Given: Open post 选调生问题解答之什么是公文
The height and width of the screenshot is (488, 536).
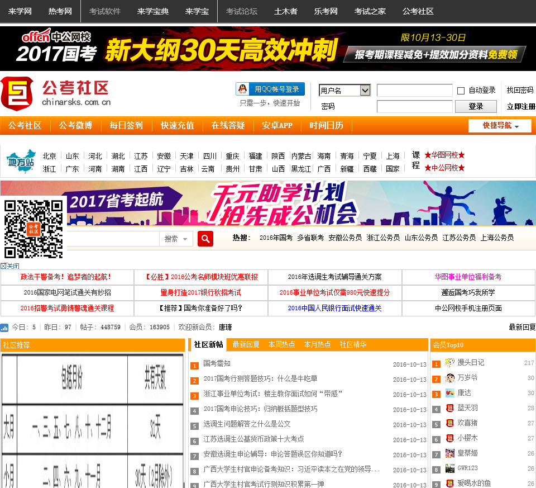Looking at the screenshot, I should pyautogui.click(x=247, y=424).
